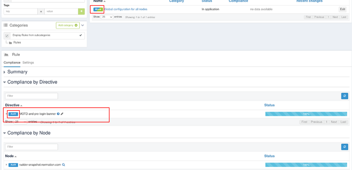Open directive table Show entries dropdown

point(20,122)
